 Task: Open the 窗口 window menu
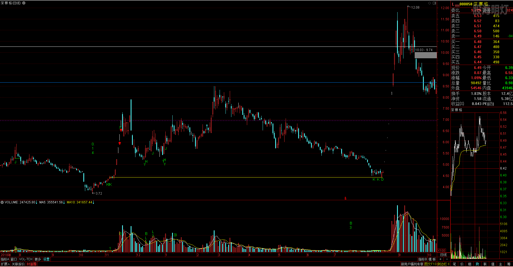coord(14,259)
